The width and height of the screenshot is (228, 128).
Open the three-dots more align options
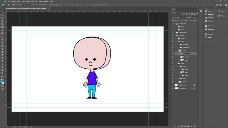[82, 5]
